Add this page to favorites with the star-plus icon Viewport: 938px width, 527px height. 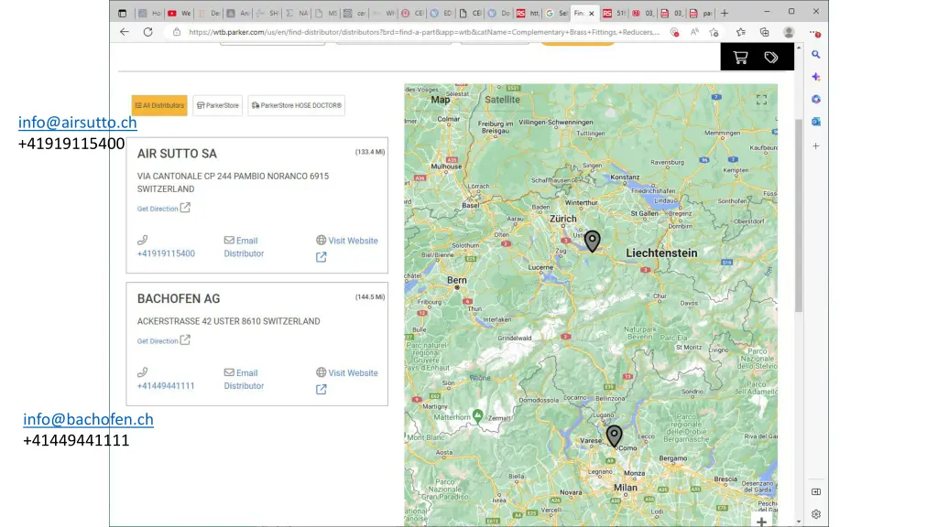tap(714, 32)
